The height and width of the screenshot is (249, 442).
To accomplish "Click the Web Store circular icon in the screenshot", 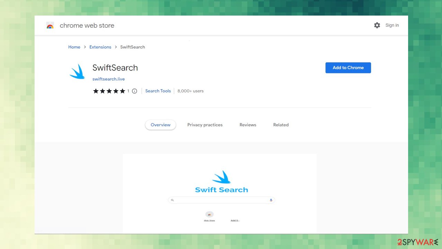I will point(209,214).
